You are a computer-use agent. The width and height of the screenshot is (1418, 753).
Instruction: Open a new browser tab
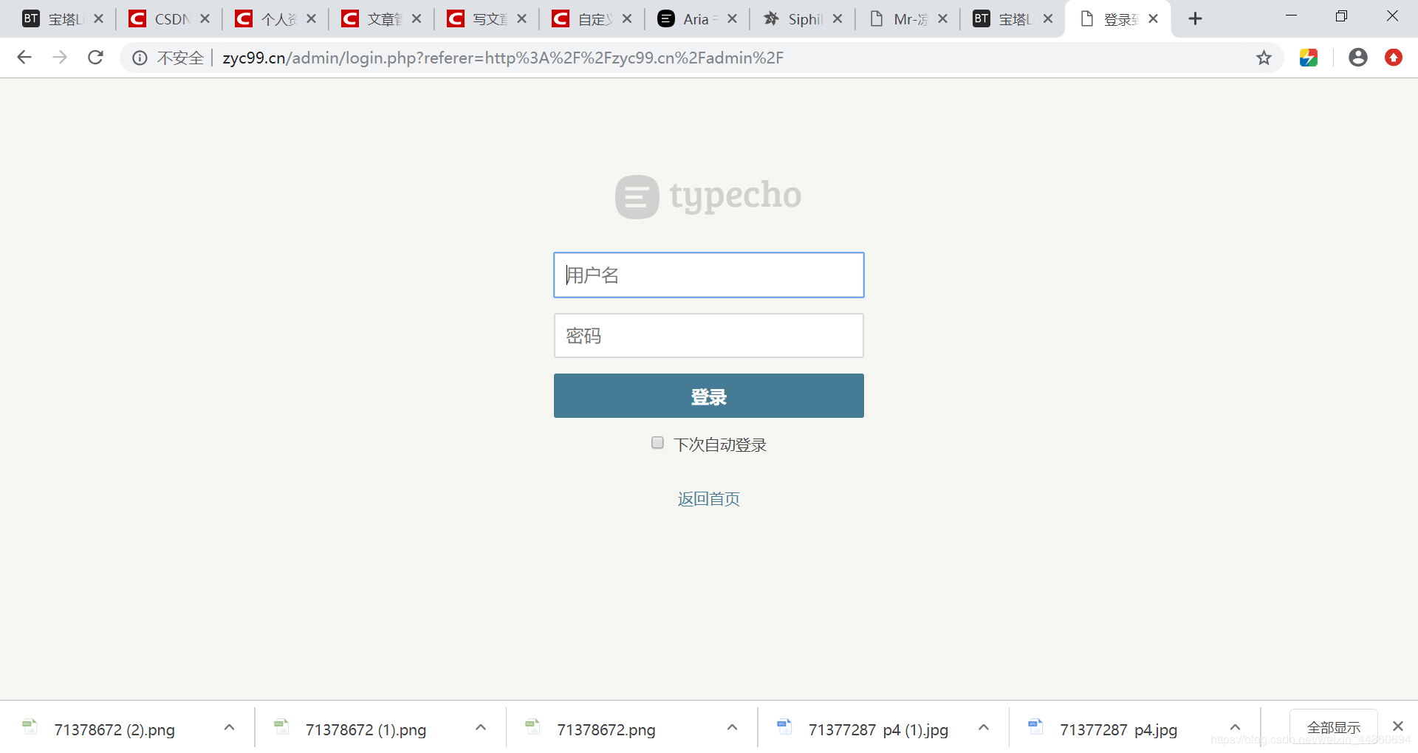(1195, 19)
